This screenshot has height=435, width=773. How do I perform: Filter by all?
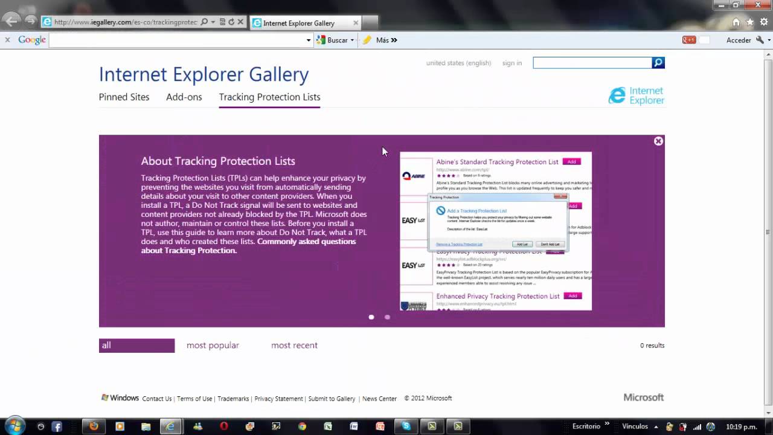(x=136, y=346)
